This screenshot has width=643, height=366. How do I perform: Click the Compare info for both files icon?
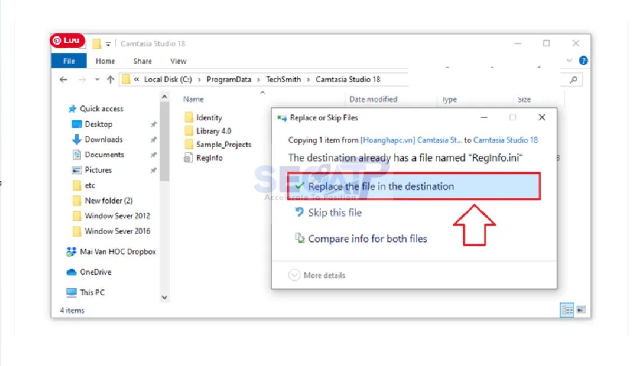pos(300,238)
